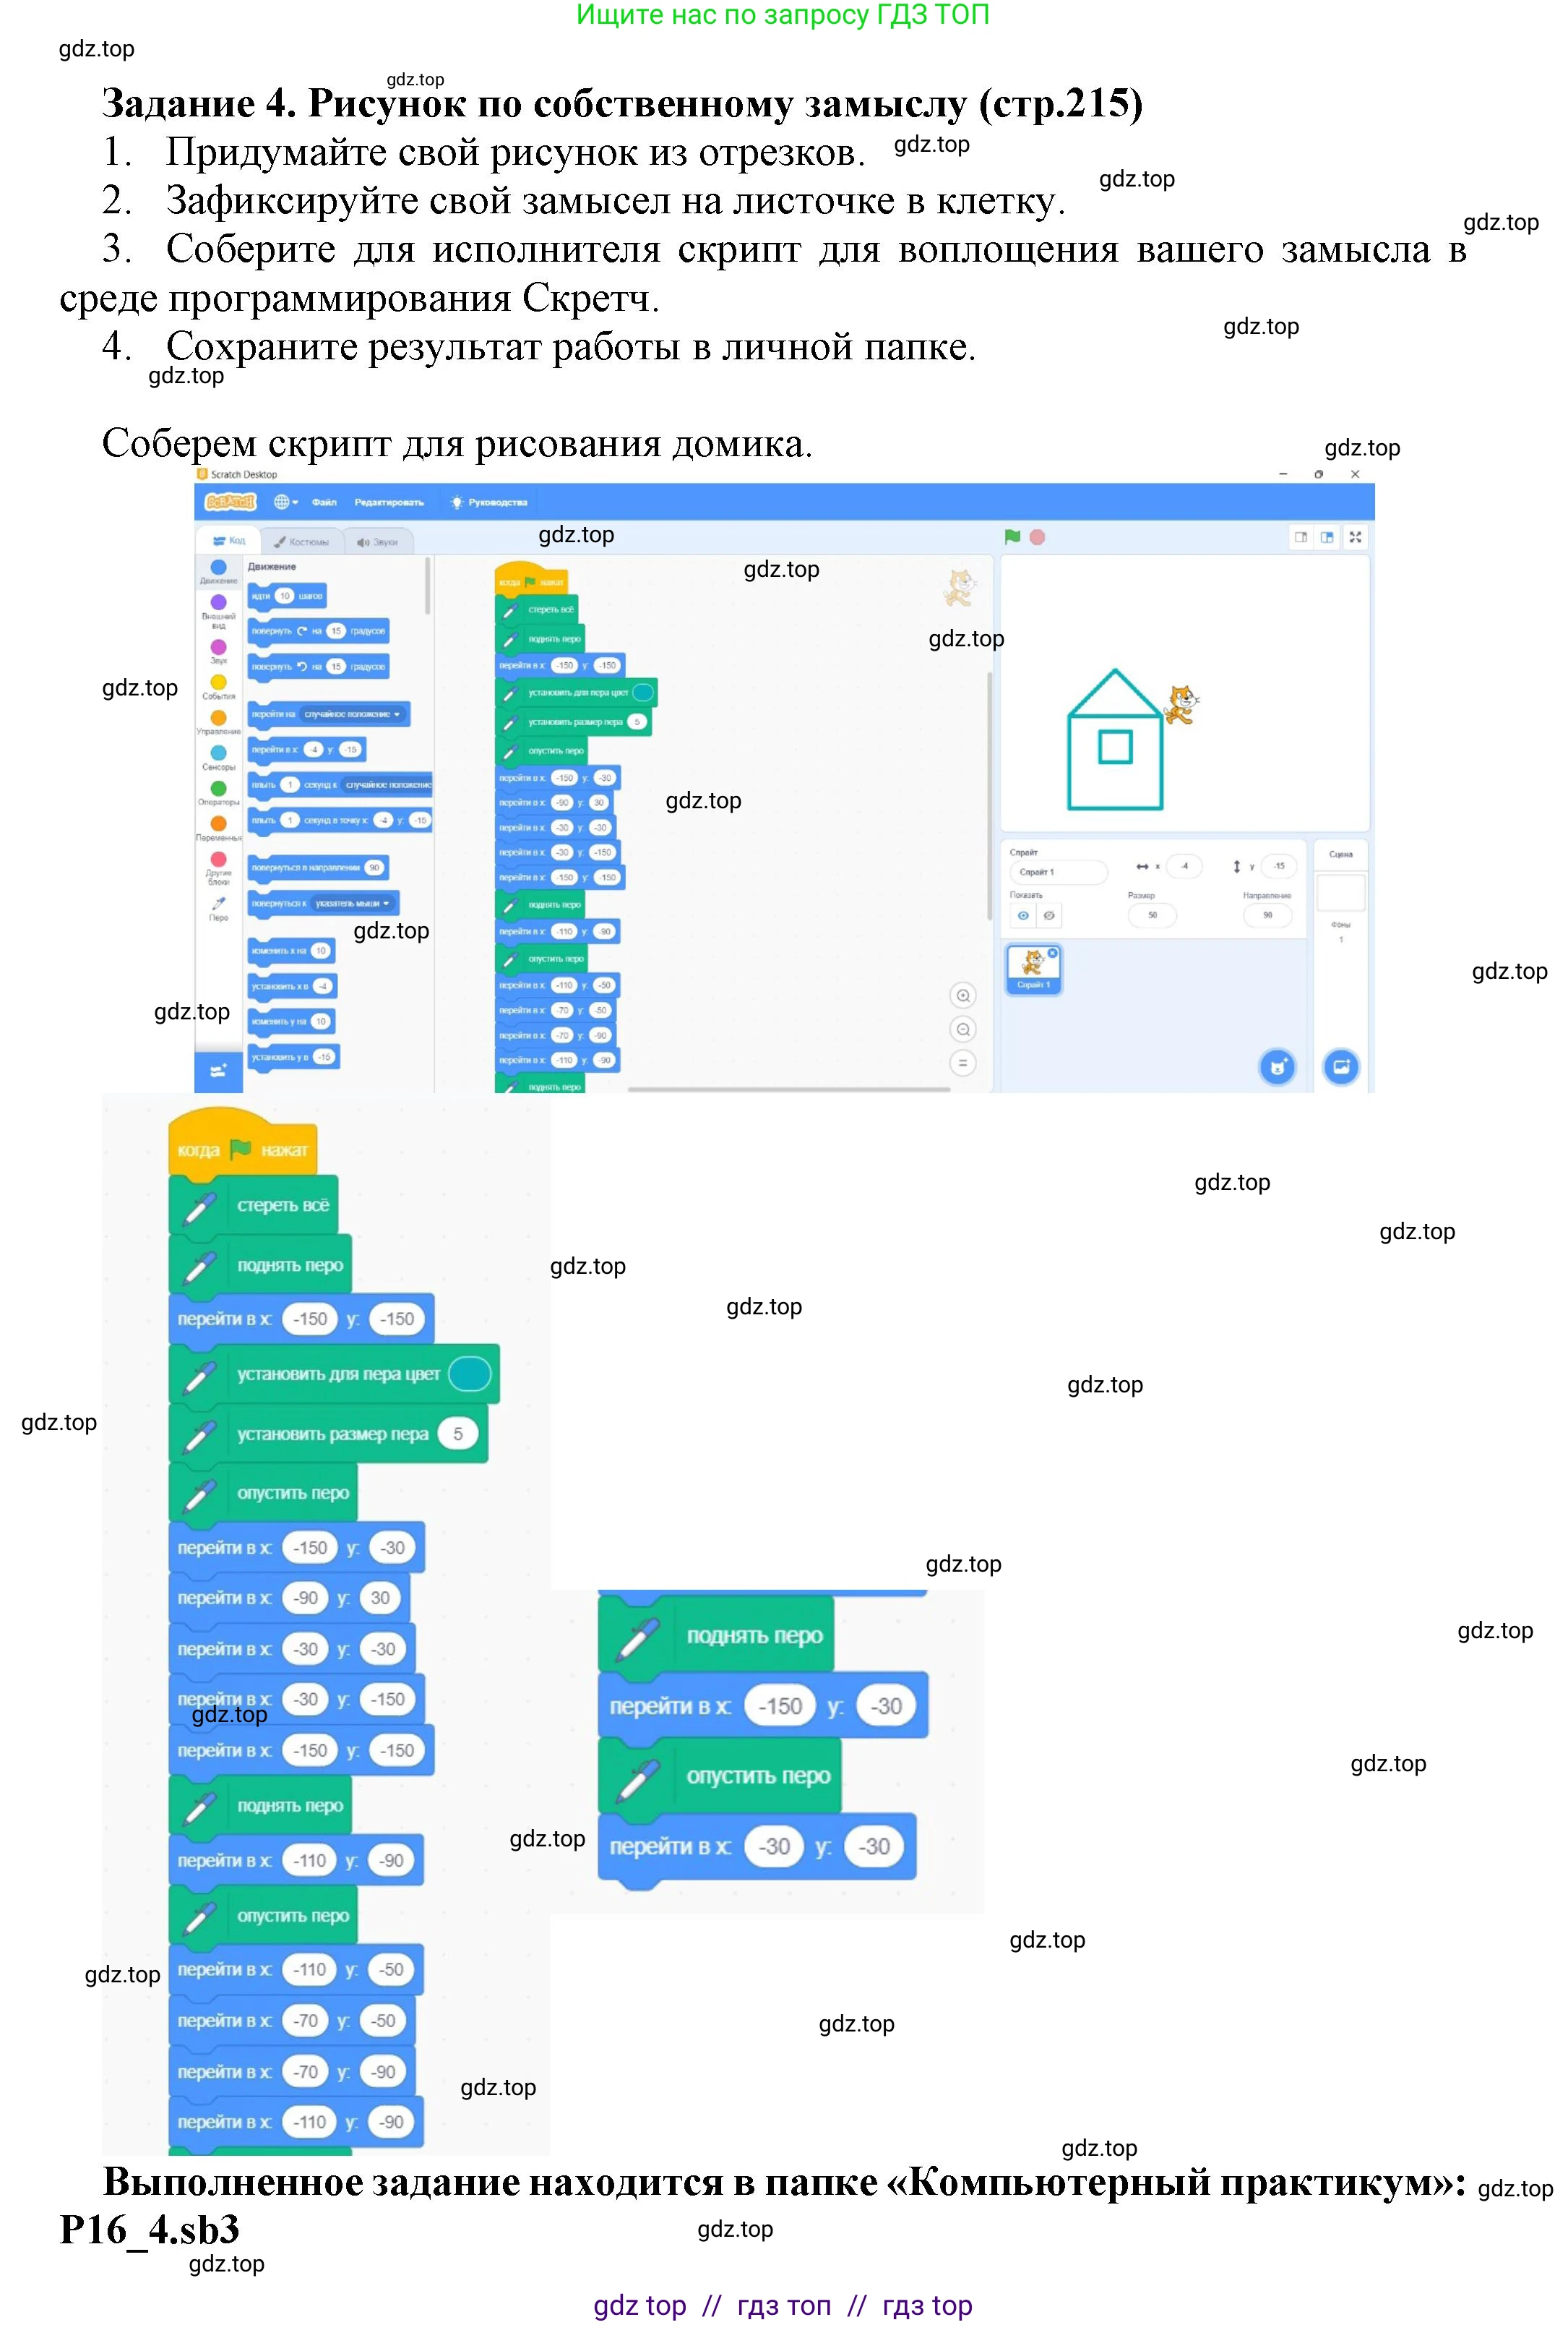Select the Перо pen category

pyautogui.click(x=218, y=905)
